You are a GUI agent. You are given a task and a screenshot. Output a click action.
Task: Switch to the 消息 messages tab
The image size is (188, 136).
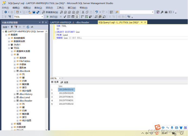(64, 82)
